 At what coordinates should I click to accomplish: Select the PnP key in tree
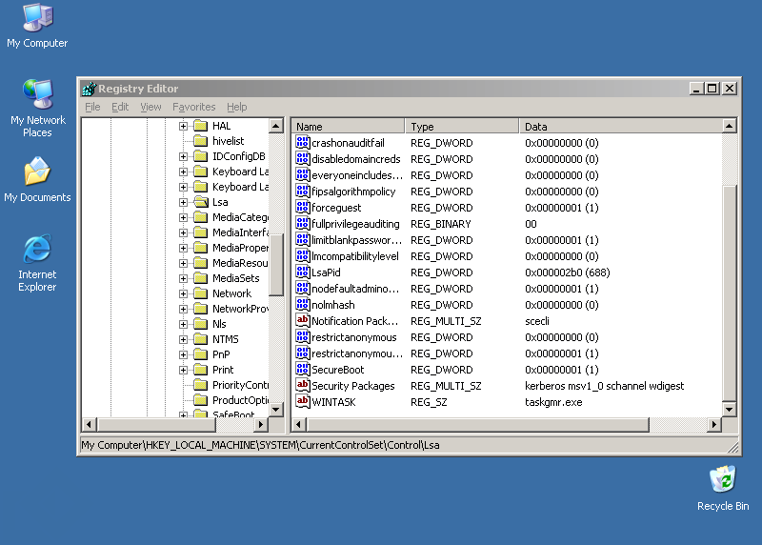pyautogui.click(x=221, y=354)
